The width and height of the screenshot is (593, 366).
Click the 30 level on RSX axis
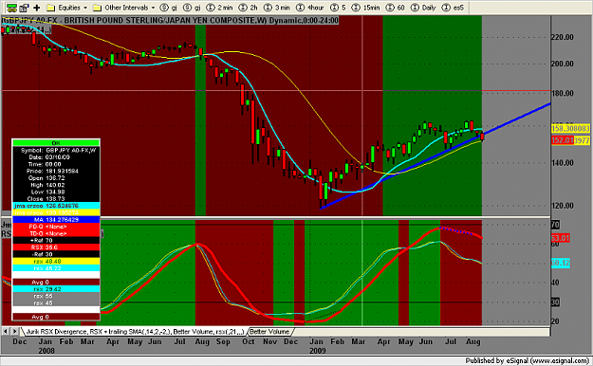(x=555, y=302)
